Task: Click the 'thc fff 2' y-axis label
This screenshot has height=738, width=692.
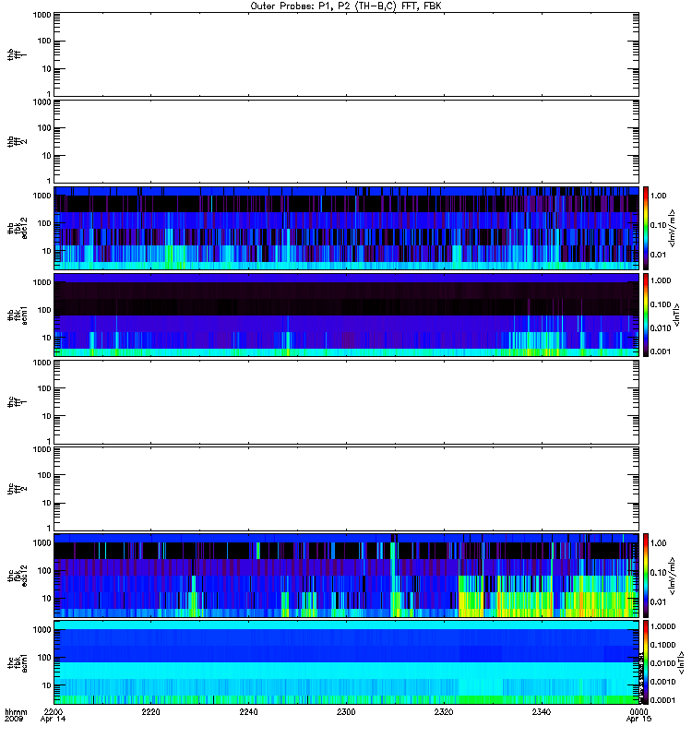Action: point(17,489)
